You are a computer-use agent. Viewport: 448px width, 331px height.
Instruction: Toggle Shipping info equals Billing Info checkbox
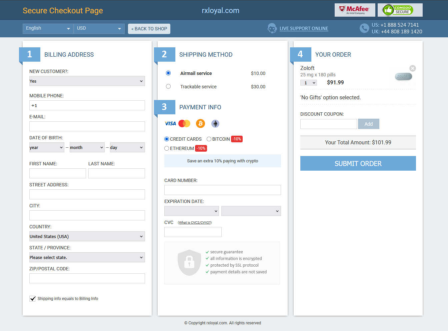tap(33, 299)
